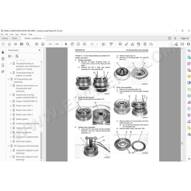Click the delete trash icon
The image size is (191, 191).
(145, 44)
